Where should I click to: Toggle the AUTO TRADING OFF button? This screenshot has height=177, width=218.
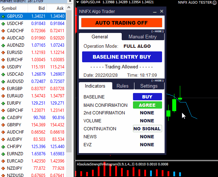[x=122, y=23]
